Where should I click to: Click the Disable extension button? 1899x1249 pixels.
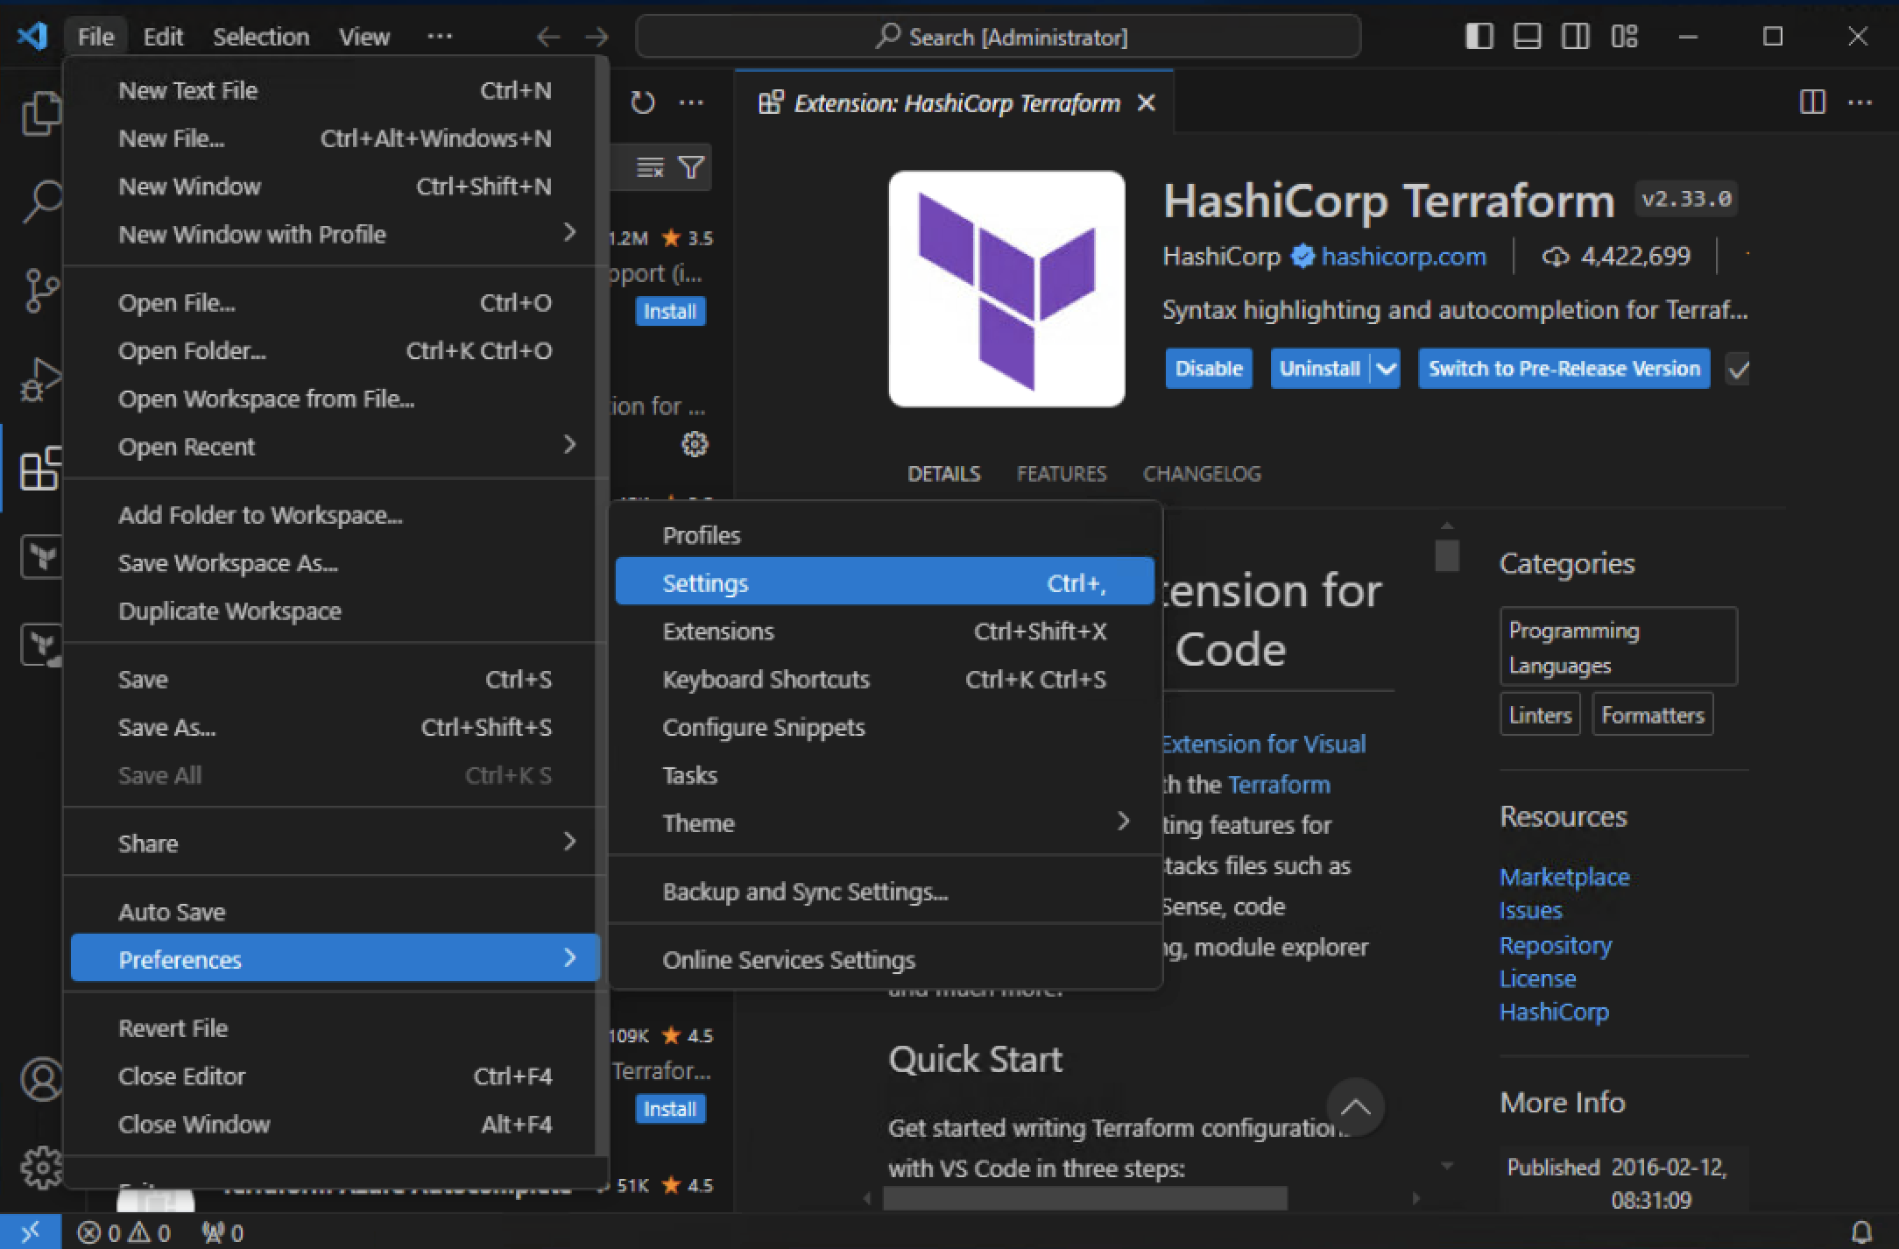[x=1208, y=369]
